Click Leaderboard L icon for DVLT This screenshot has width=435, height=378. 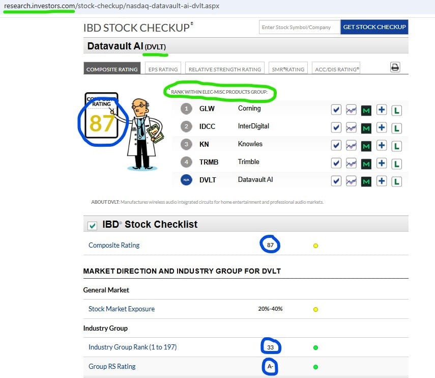396,182
